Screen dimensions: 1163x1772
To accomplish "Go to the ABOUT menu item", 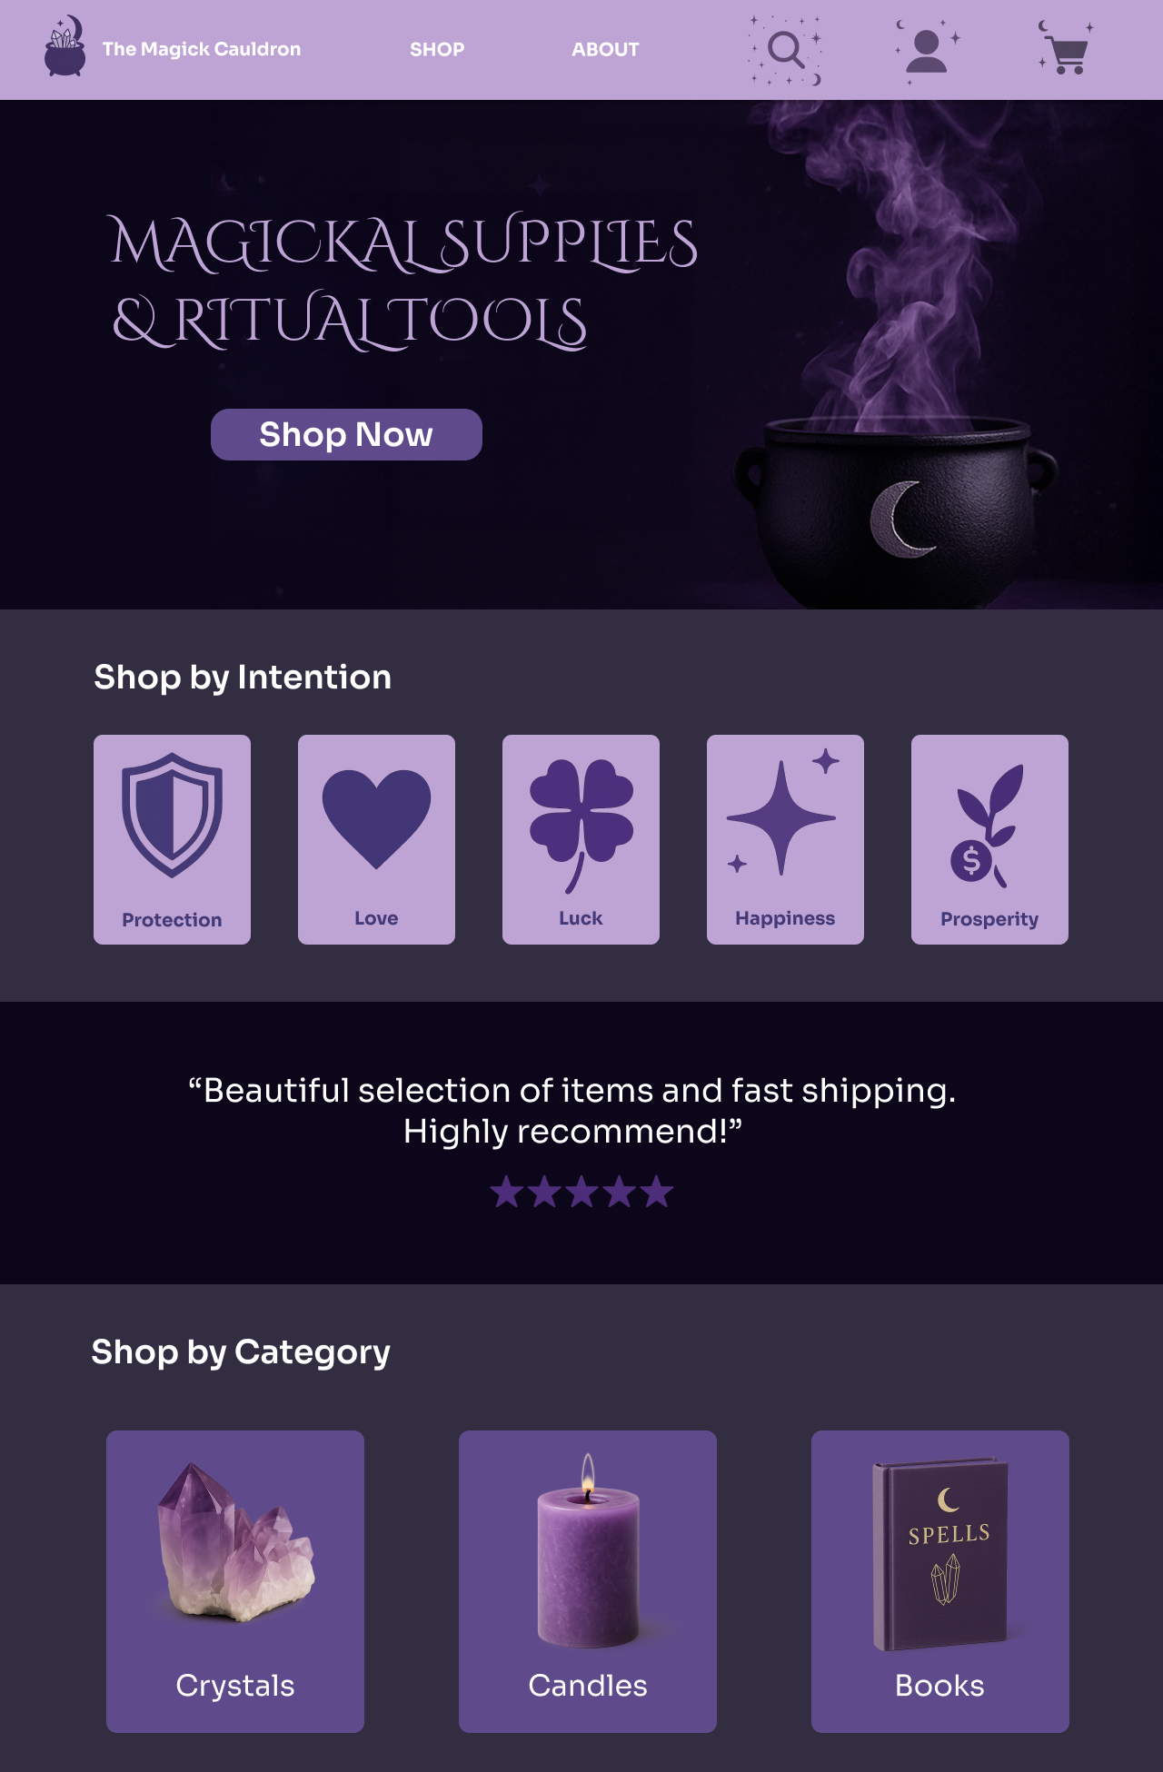I will point(605,49).
